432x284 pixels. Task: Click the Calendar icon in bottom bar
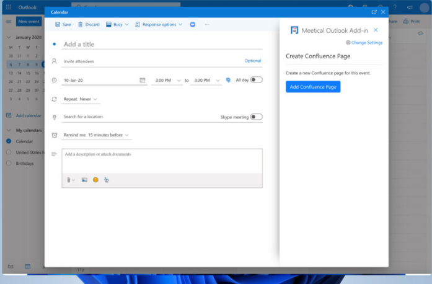tap(27, 267)
